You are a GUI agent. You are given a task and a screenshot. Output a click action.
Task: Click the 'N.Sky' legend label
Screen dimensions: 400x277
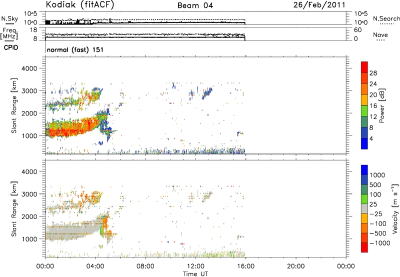pos(9,18)
